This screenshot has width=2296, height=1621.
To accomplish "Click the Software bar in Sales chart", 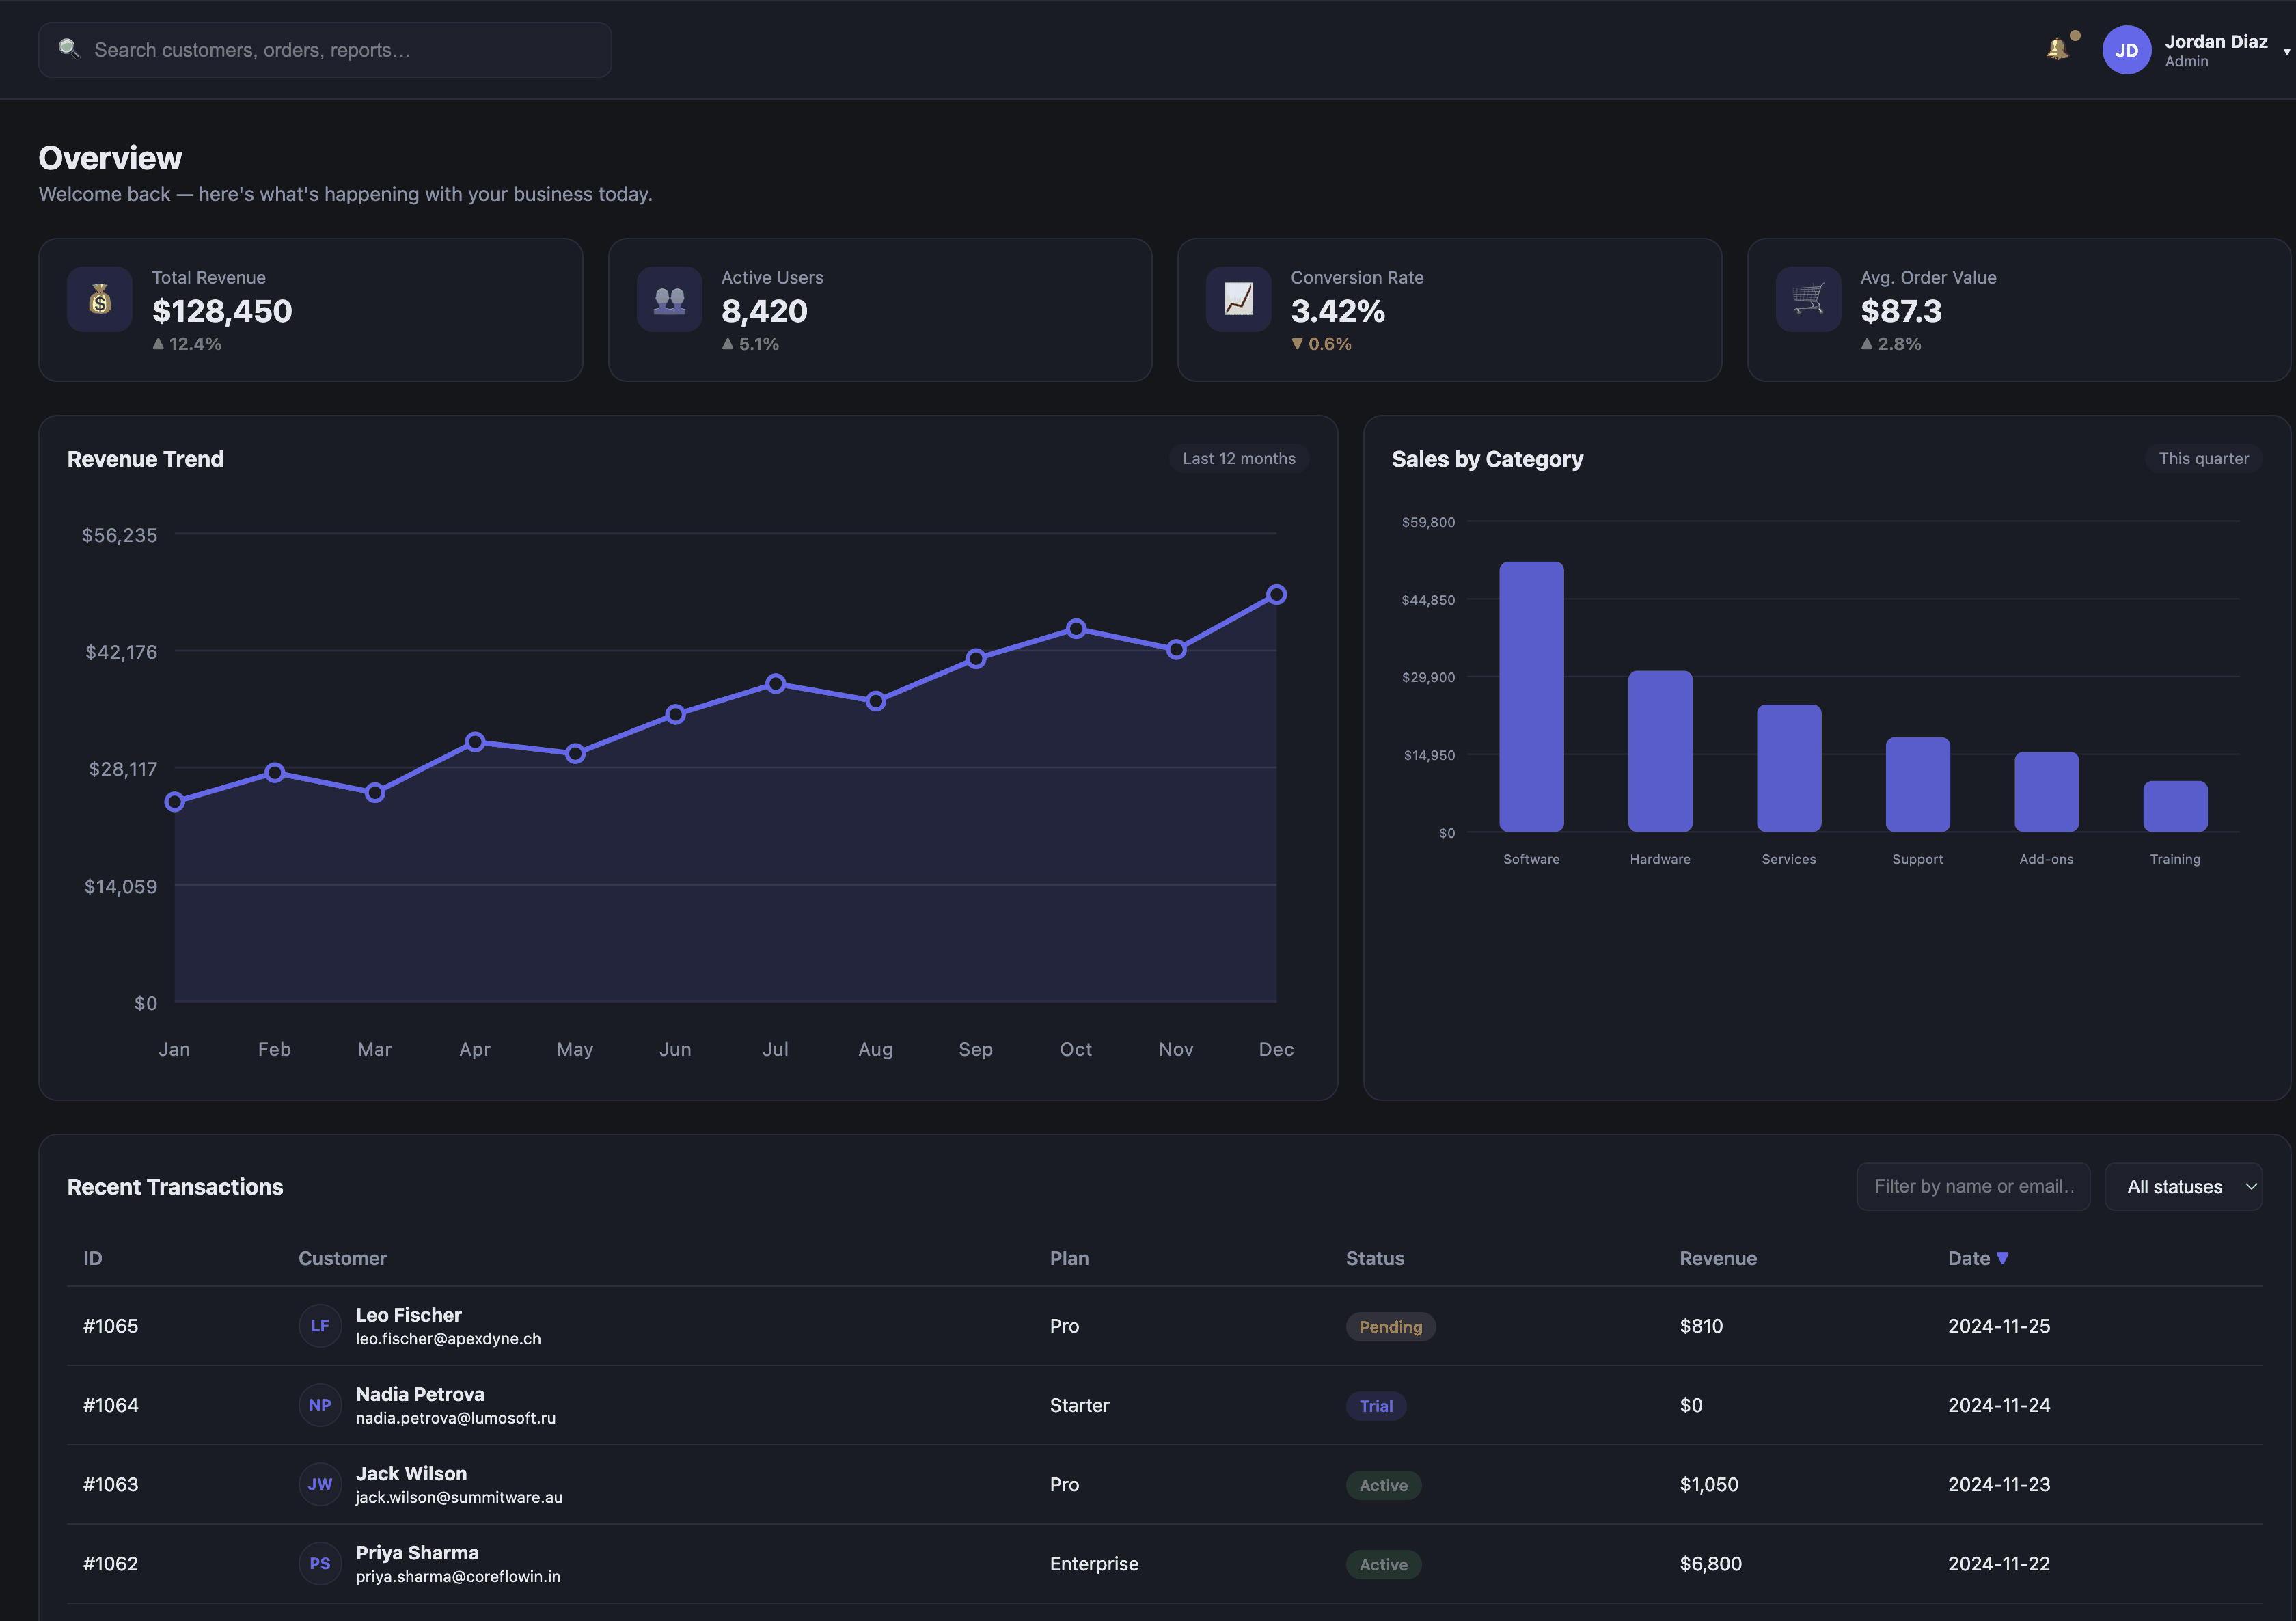I will (1531, 697).
